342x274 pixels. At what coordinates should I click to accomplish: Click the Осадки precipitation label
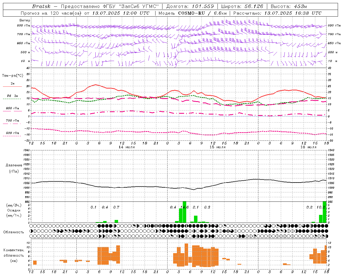14,210
